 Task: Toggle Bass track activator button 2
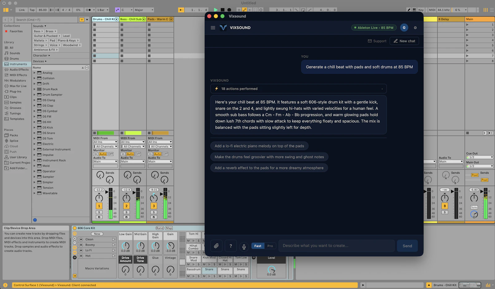126,206
